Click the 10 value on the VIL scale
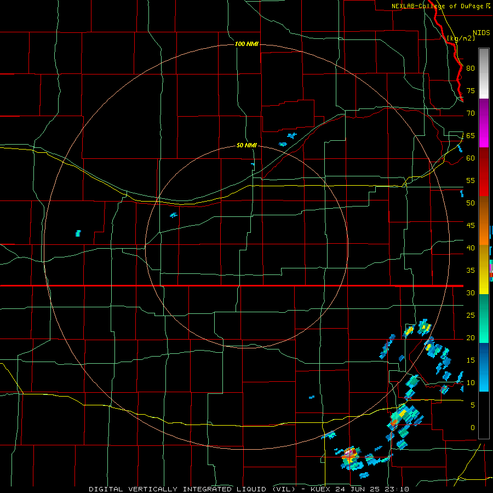This screenshot has width=493, height=493. (471, 383)
